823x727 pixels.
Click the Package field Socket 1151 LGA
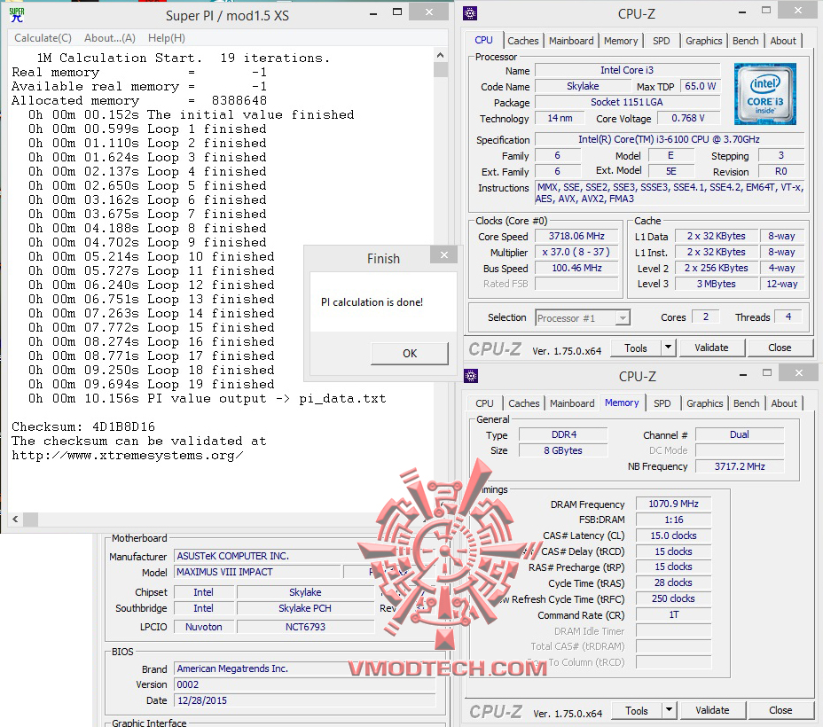(627, 102)
